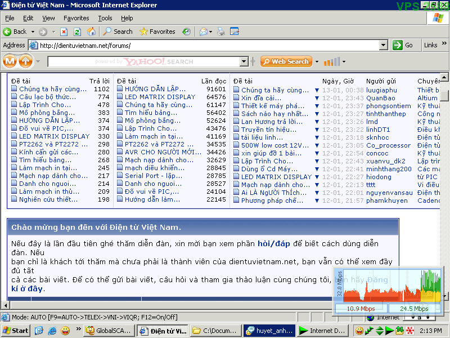
Task: Click the smiley tray icon near the clock
Action: 359,331
